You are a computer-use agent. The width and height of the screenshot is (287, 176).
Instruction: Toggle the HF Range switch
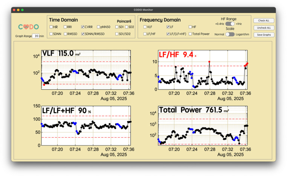click(230, 24)
